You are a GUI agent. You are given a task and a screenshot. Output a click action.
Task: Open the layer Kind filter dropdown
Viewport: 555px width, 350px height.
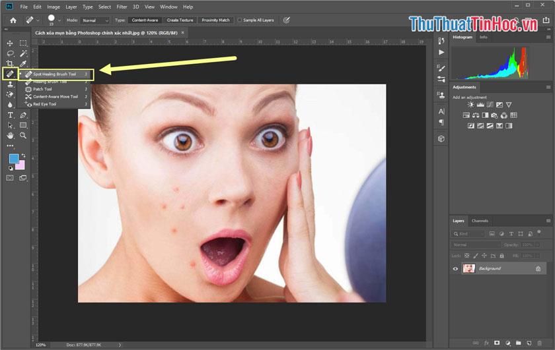468,234
